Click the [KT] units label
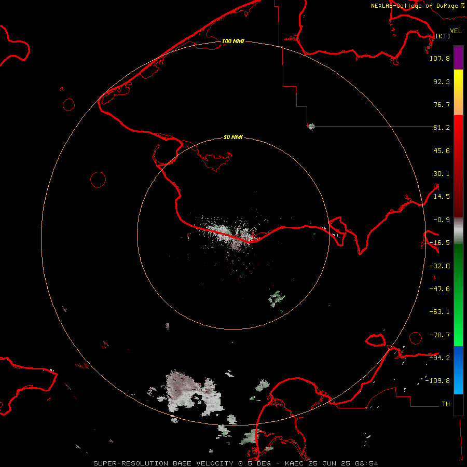 coord(443,36)
